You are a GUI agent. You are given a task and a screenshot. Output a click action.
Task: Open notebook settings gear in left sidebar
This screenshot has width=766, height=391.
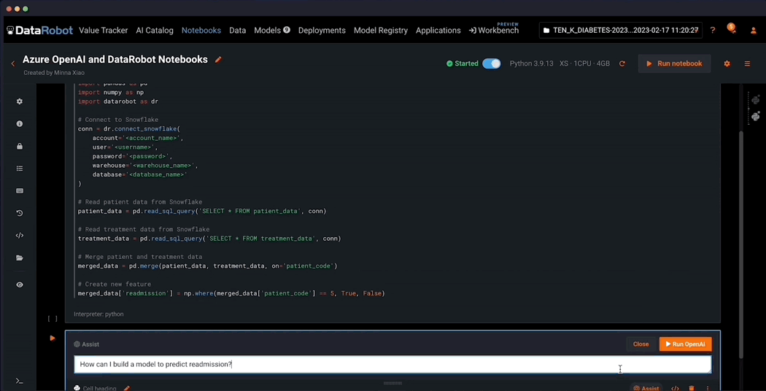pyautogui.click(x=20, y=101)
